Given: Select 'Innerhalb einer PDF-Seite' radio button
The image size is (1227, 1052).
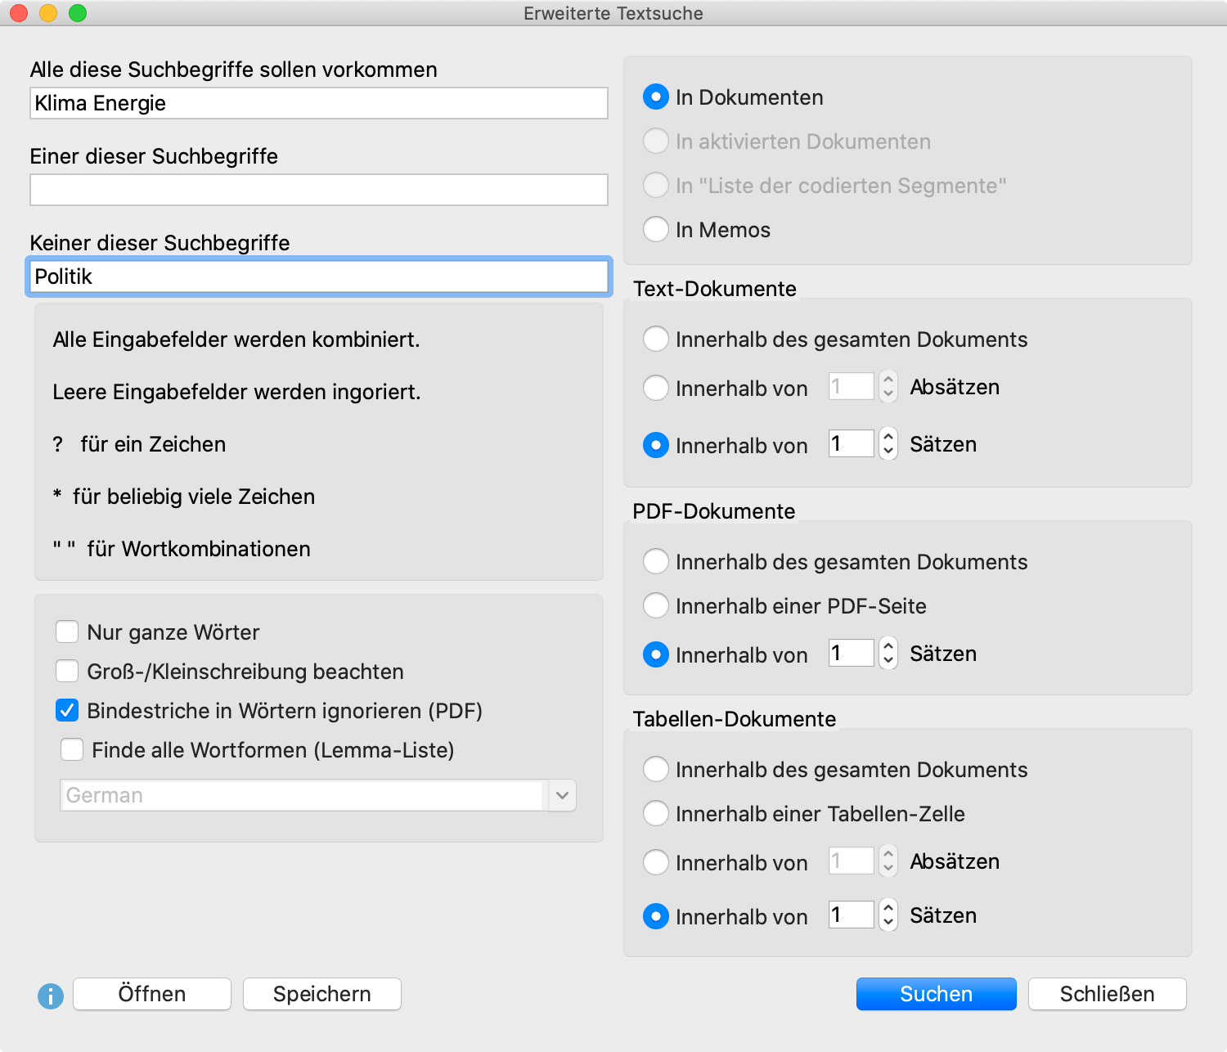Looking at the screenshot, I should coord(656,606).
